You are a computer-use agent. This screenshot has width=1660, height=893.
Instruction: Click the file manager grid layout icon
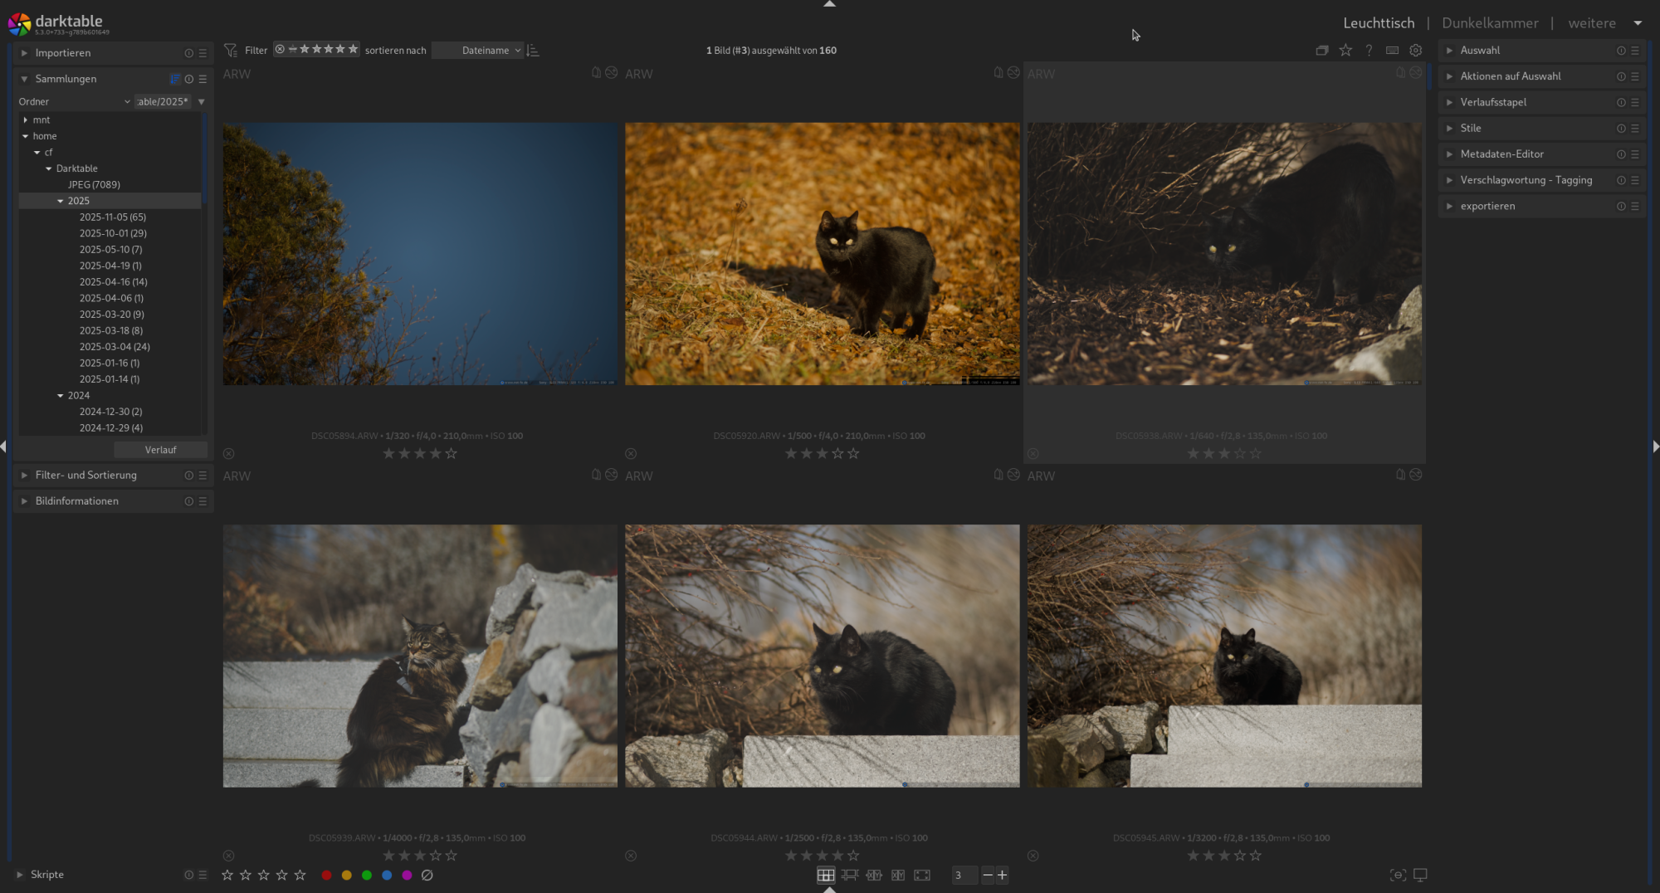click(825, 875)
